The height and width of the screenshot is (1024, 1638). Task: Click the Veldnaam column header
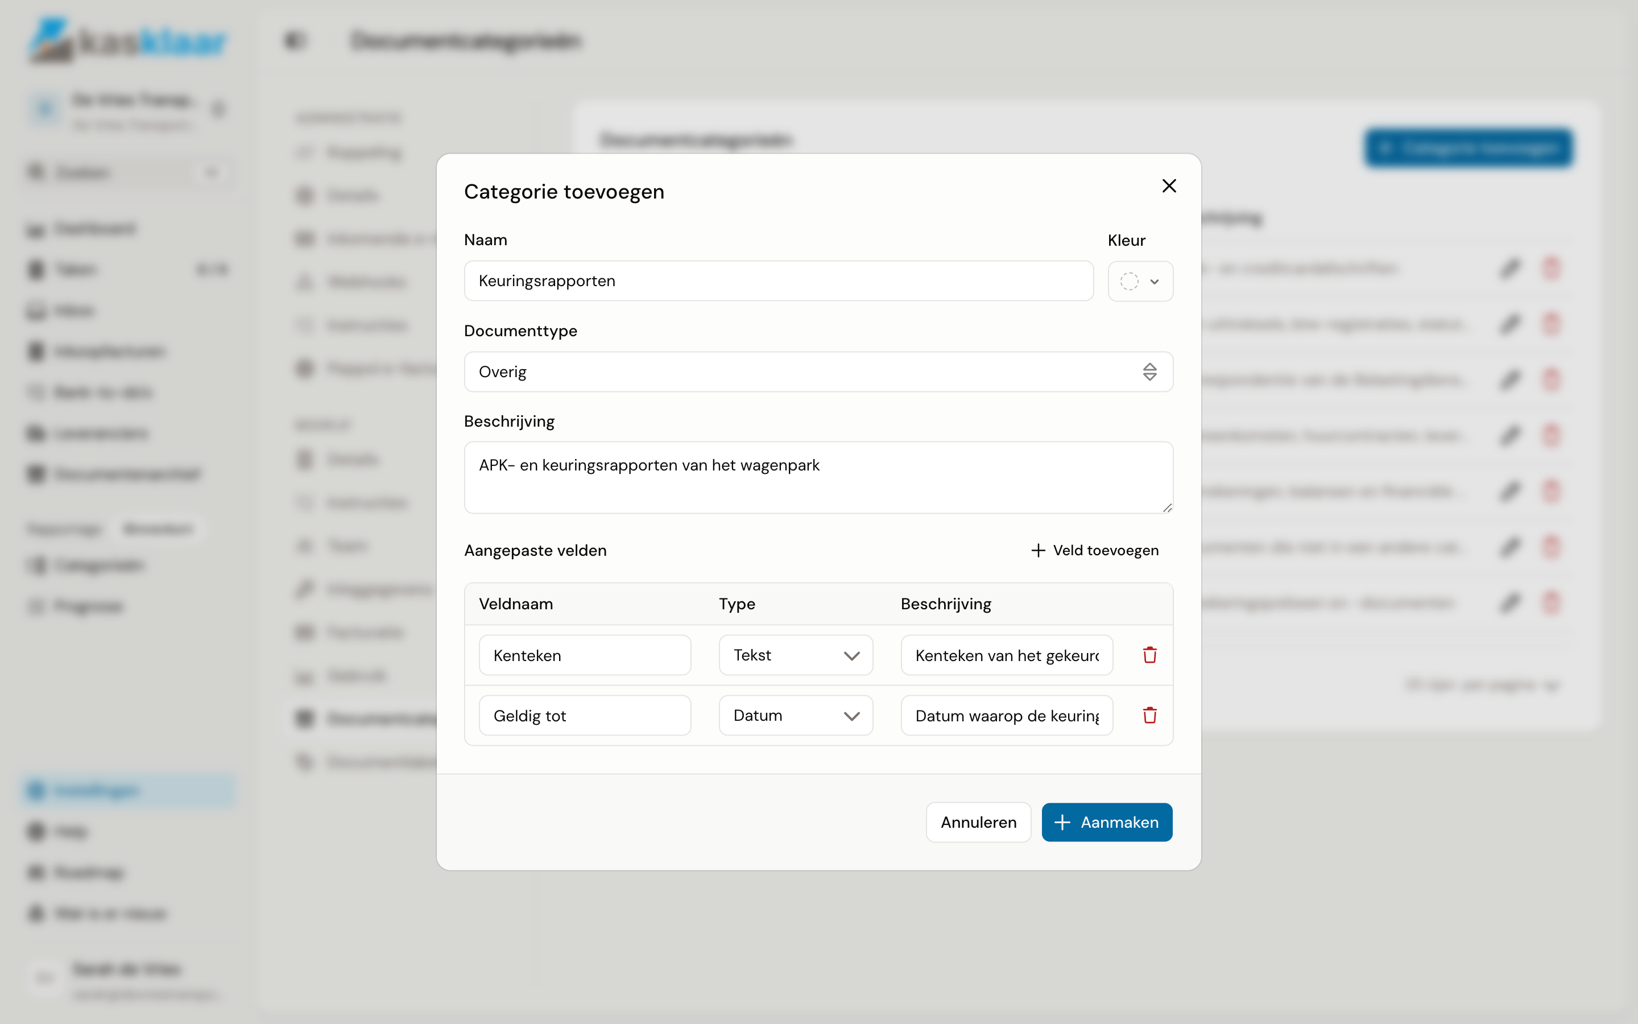coord(516,604)
